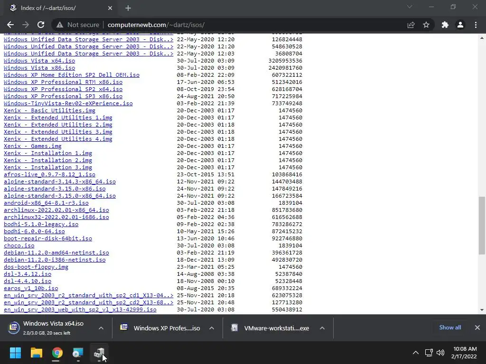486x364 pixels.
Task: Go back to the previous page
Action: 10,25
